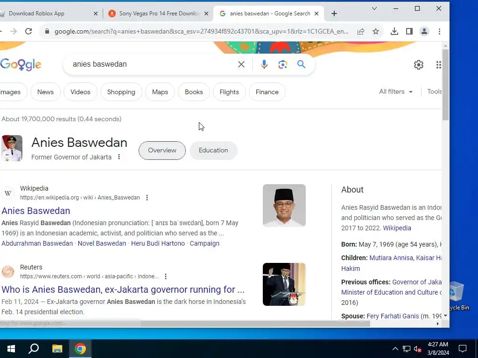Open the Google apps grid
Image resolution: width=478 pixels, height=358 pixels.
[x=438, y=64]
